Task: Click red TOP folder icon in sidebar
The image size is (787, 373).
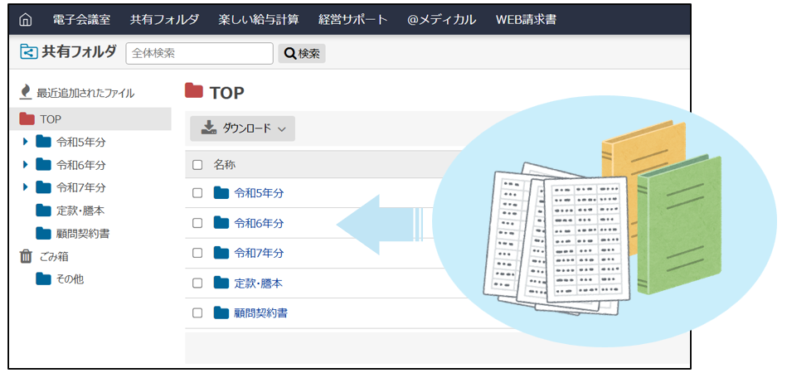Action: coord(27,119)
